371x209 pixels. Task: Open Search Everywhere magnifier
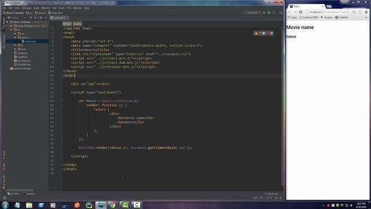click(281, 13)
